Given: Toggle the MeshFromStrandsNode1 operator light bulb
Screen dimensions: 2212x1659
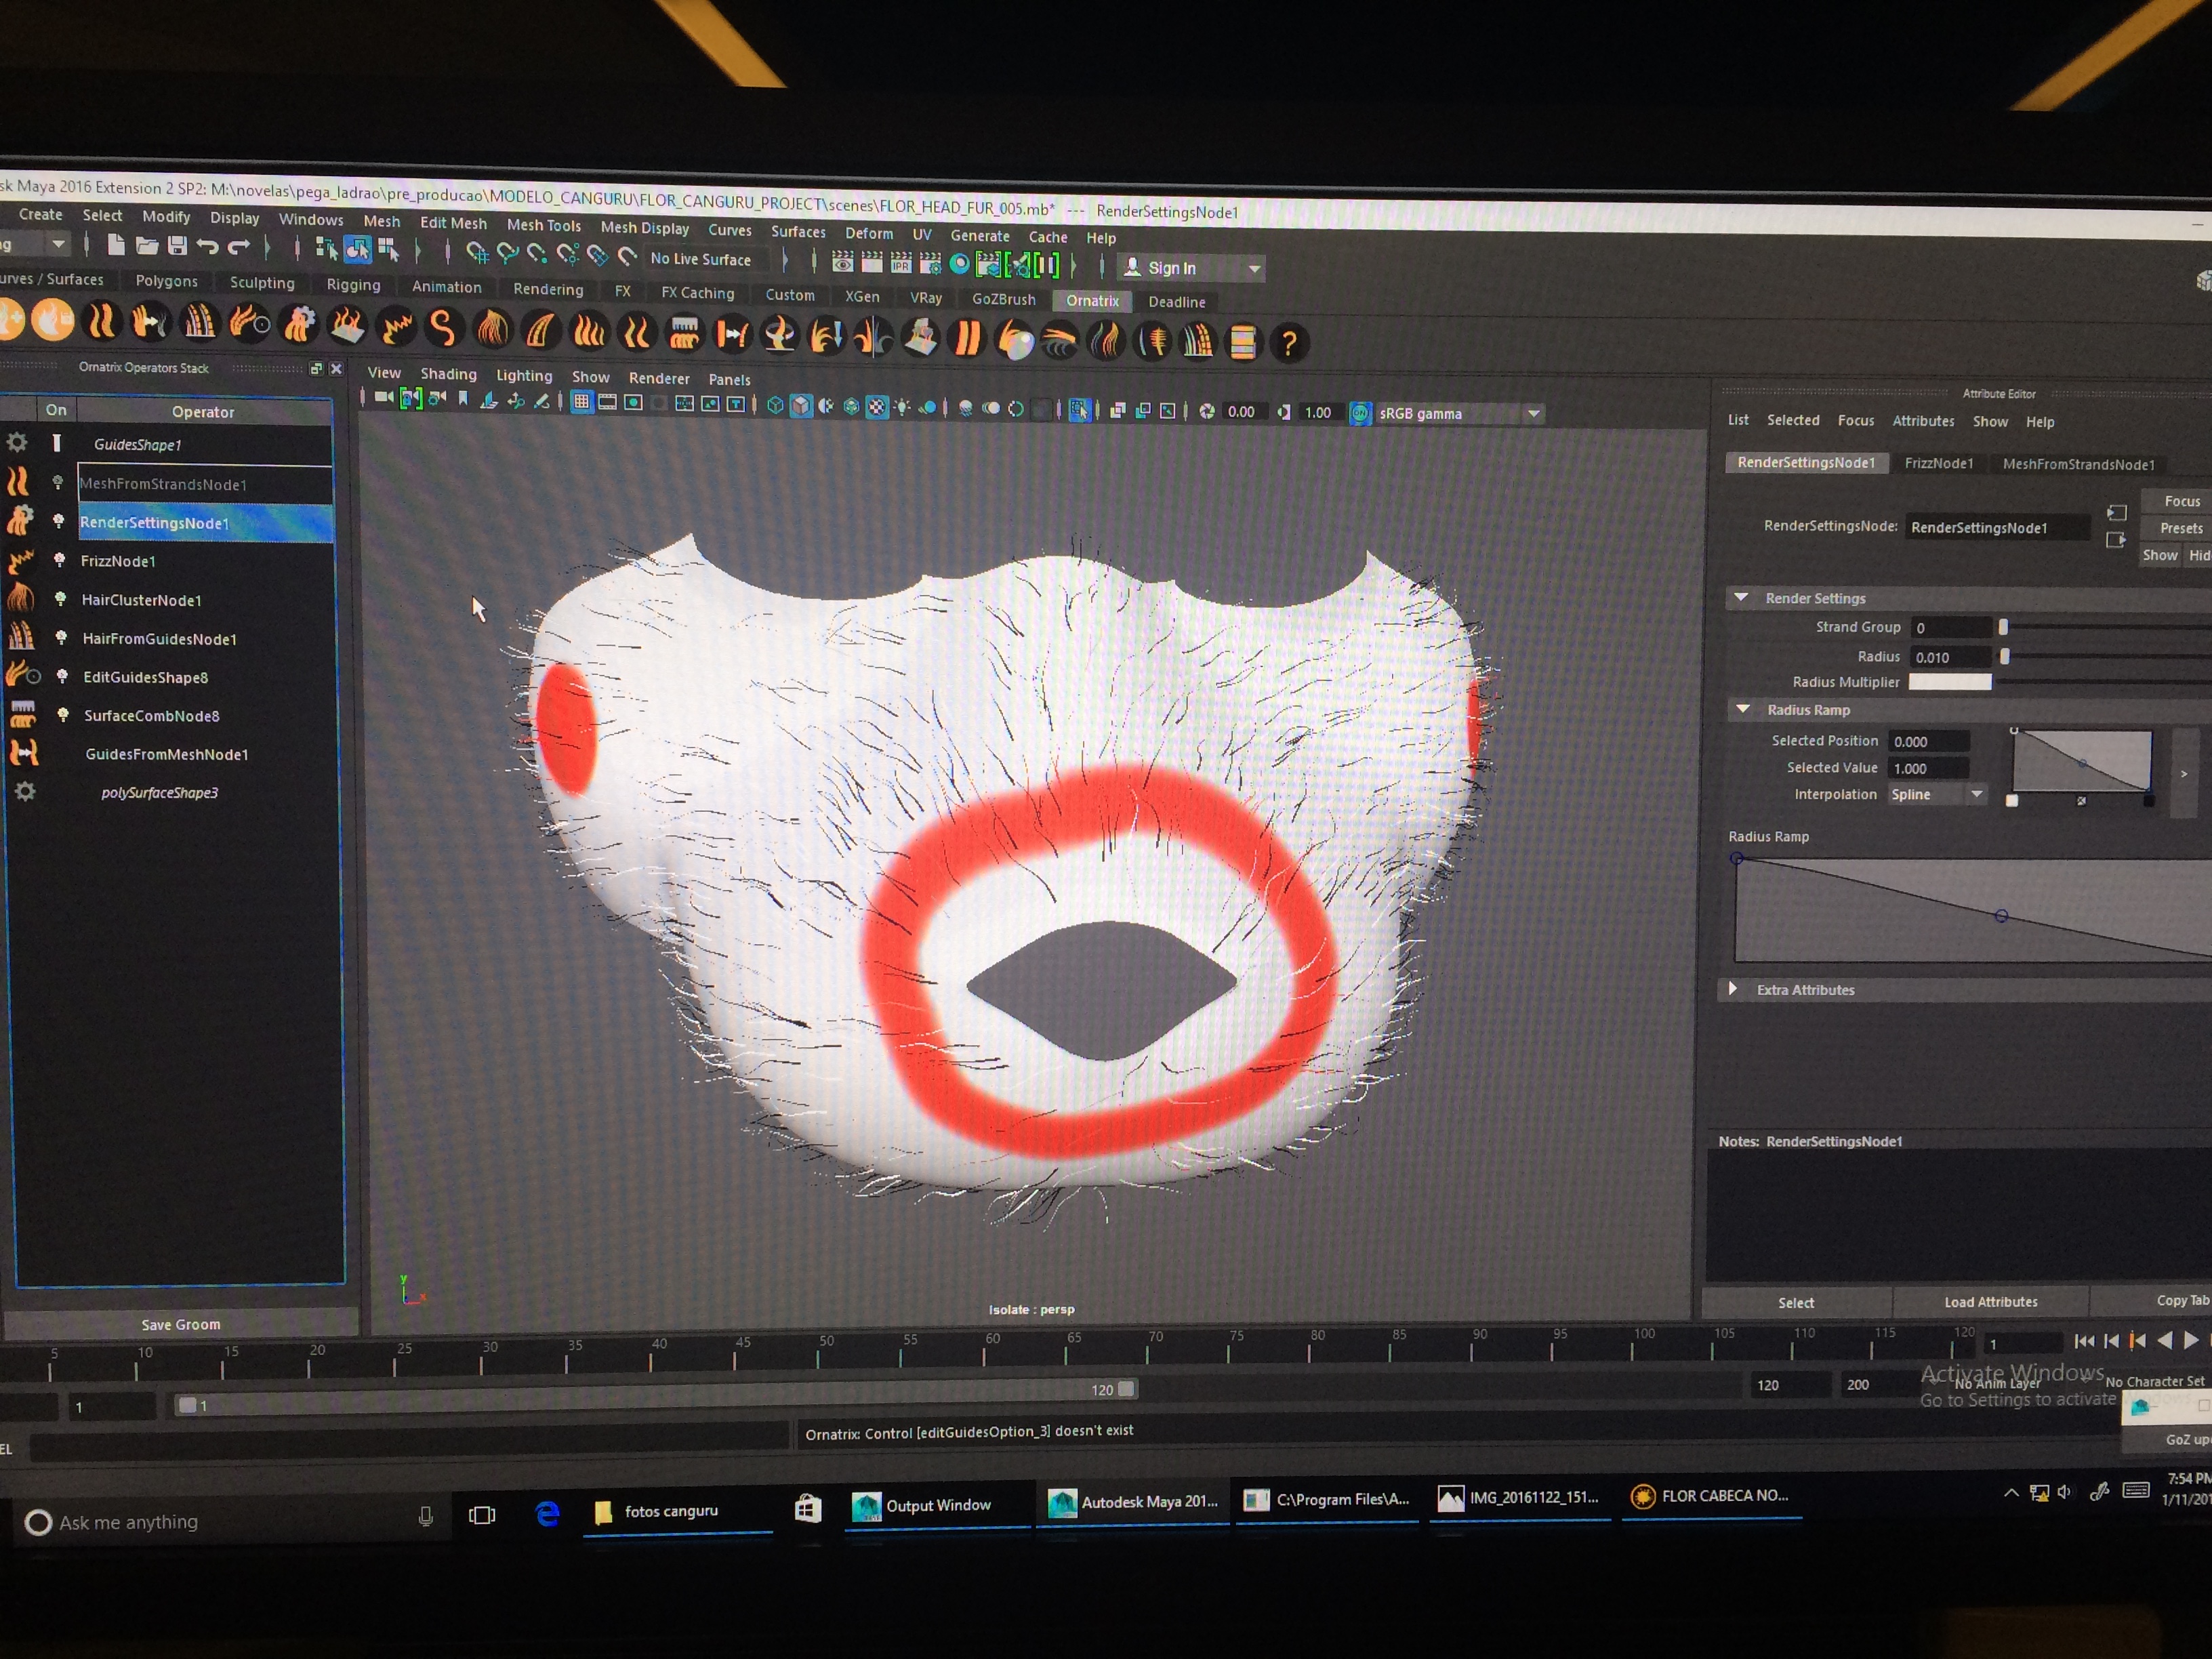Looking at the screenshot, I should [57, 482].
